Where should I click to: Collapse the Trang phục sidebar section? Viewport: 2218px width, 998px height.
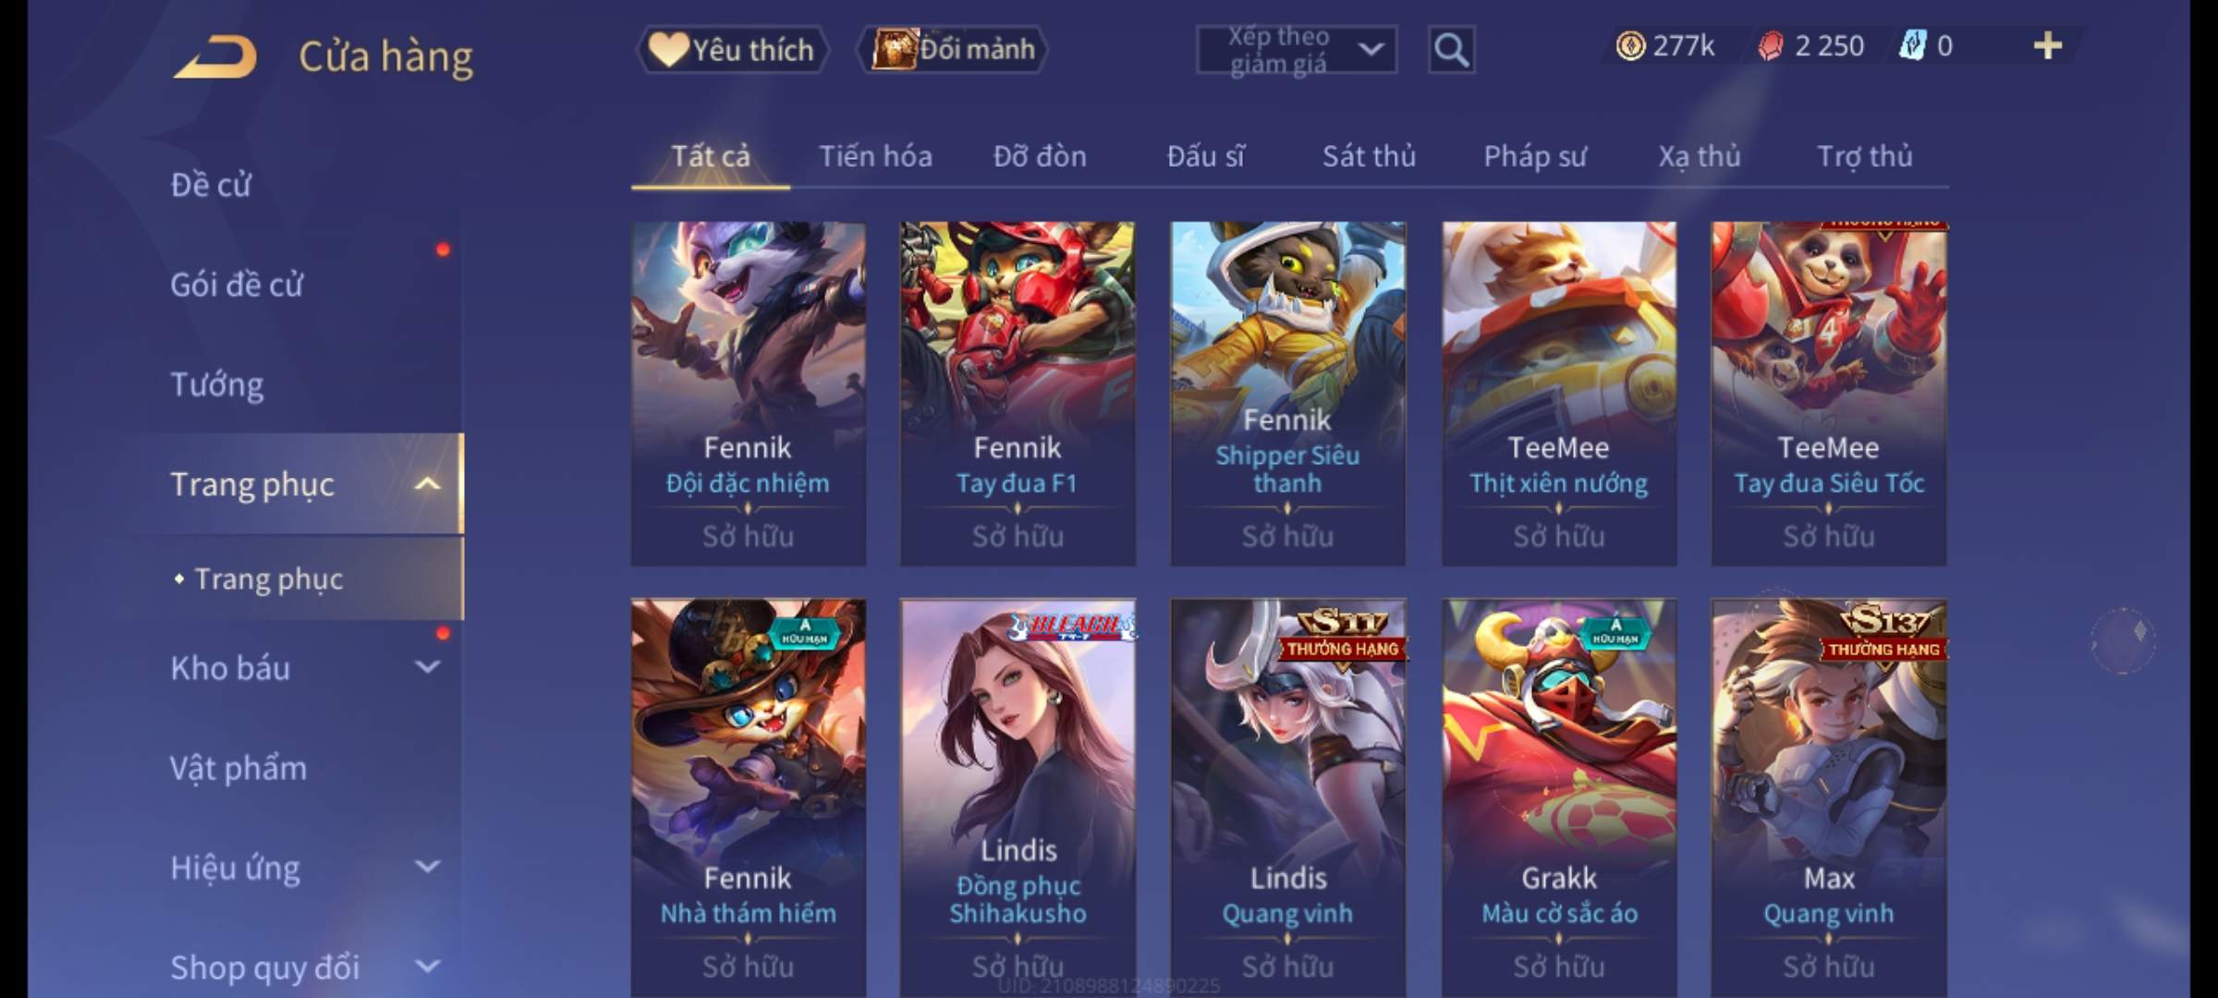coord(427,484)
